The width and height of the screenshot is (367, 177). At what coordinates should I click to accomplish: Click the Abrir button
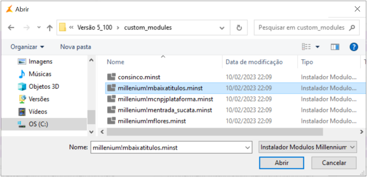coord(281,163)
